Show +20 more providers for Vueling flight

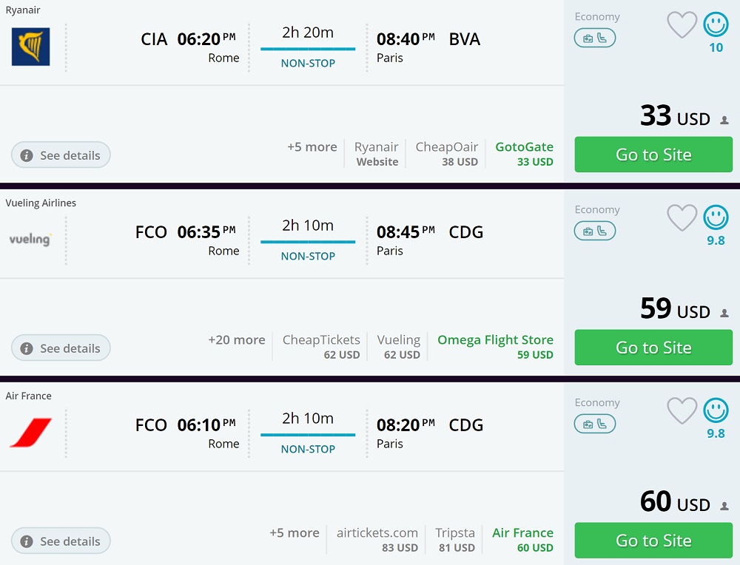236,340
